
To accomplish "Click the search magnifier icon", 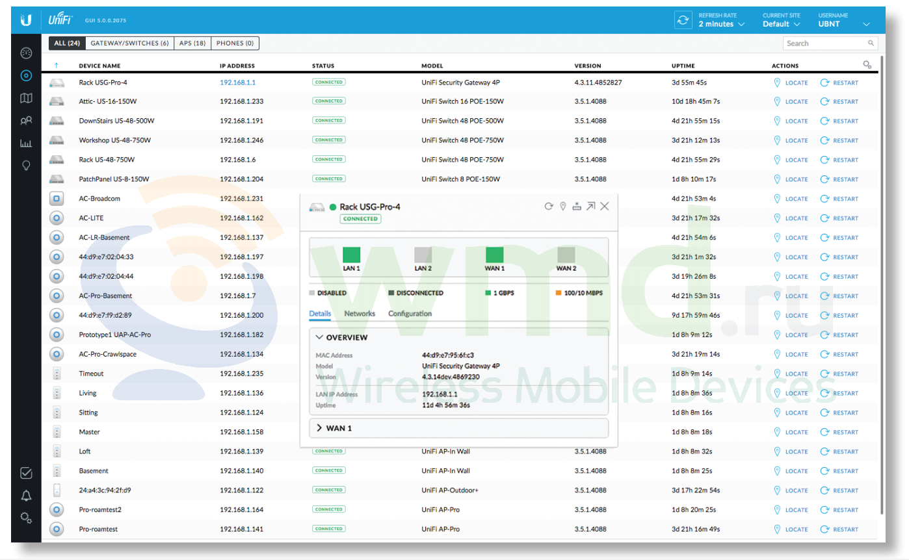I will coord(871,44).
